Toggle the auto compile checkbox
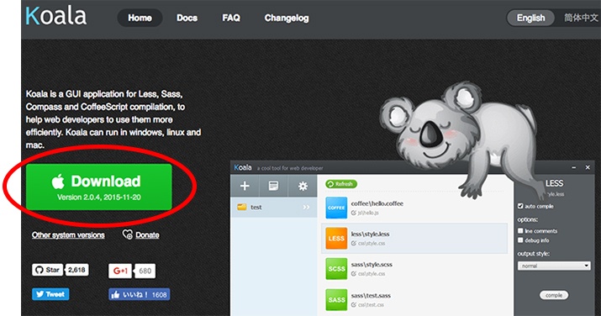This screenshot has width=601, height=316. (x=520, y=206)
